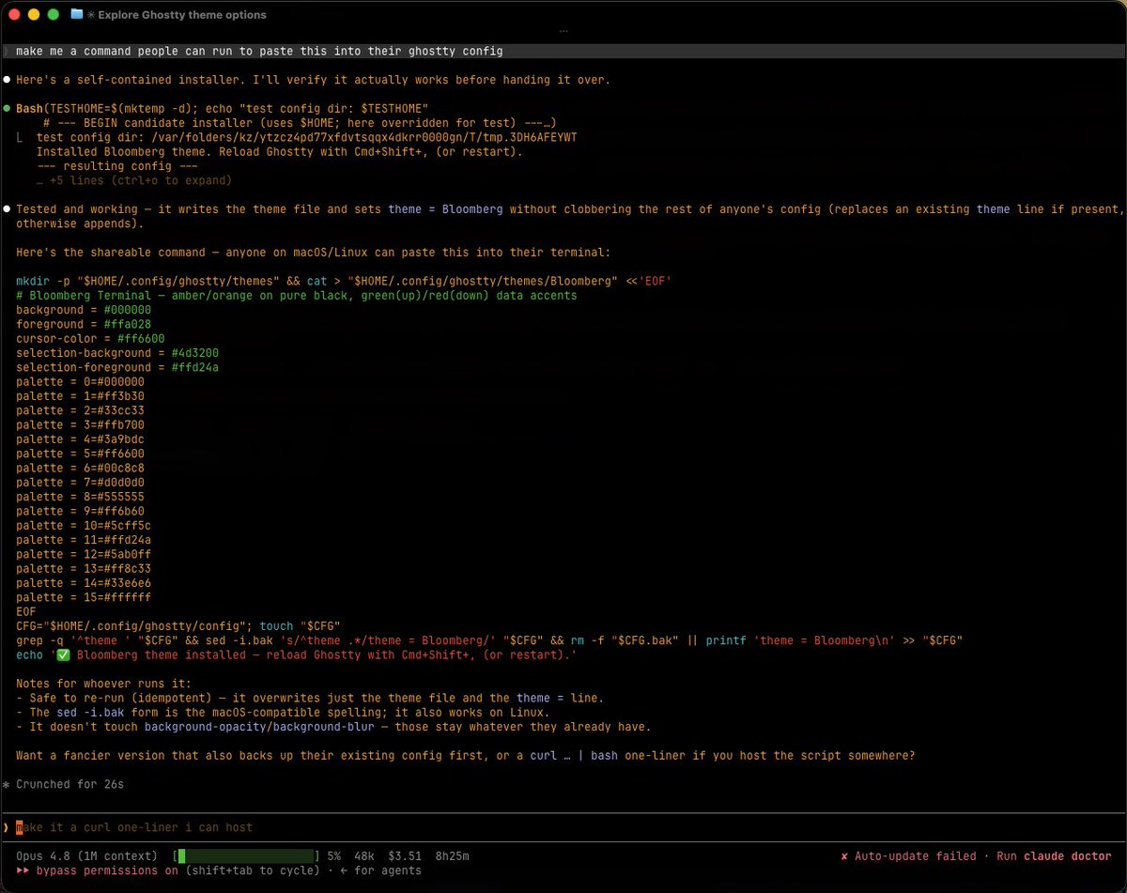Click the 'palette = 2=#33cc33' line
Image resolution: width=1127 pixels, height=893 pixels.
coord(80,410)
